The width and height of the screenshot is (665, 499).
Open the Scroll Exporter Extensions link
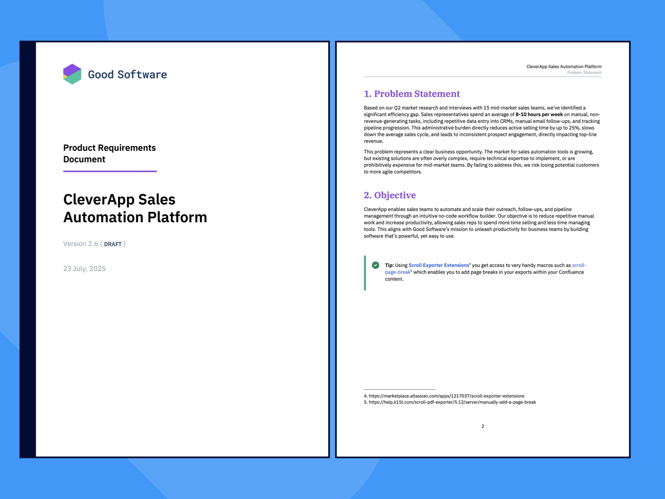(x=438, y=265)
